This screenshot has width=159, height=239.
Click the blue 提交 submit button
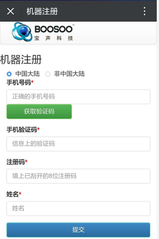(78, 230)
